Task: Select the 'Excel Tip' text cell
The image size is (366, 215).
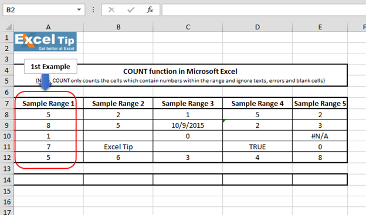Action: tap(118, 146)
